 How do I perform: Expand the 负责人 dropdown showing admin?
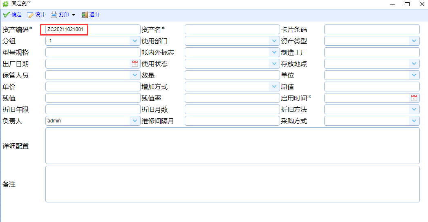(135, 121)
